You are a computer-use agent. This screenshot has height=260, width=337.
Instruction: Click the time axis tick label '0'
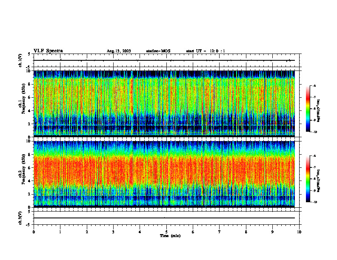coord(34,232)
